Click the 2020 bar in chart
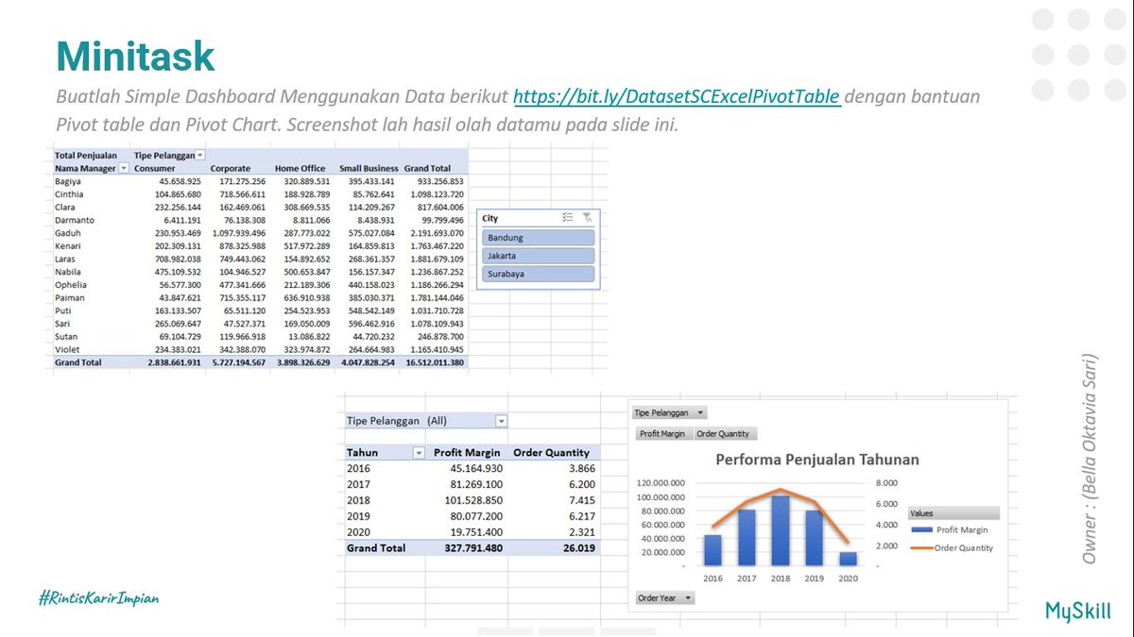Screen dimensions: 1134x637 [848, 559]
